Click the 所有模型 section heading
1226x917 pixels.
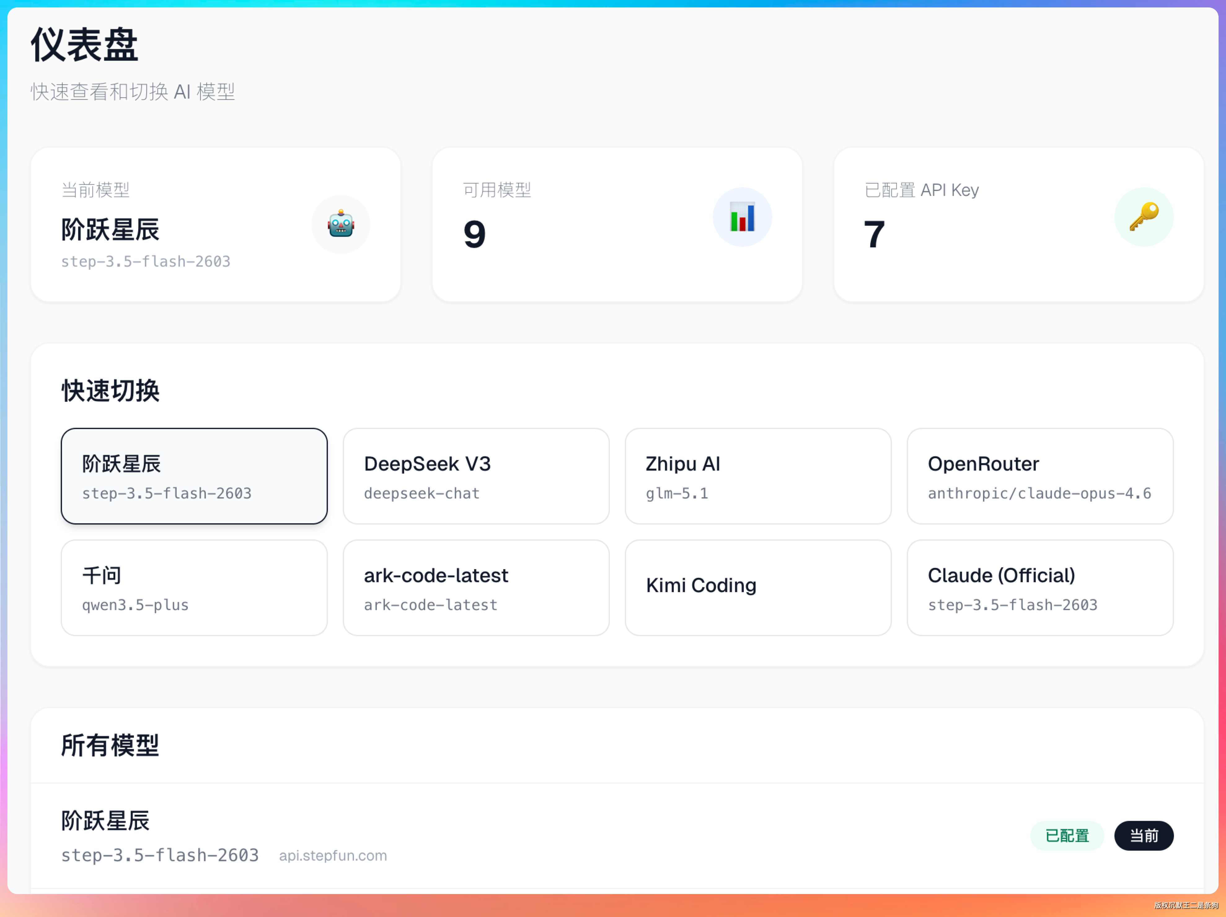(110, 746)
